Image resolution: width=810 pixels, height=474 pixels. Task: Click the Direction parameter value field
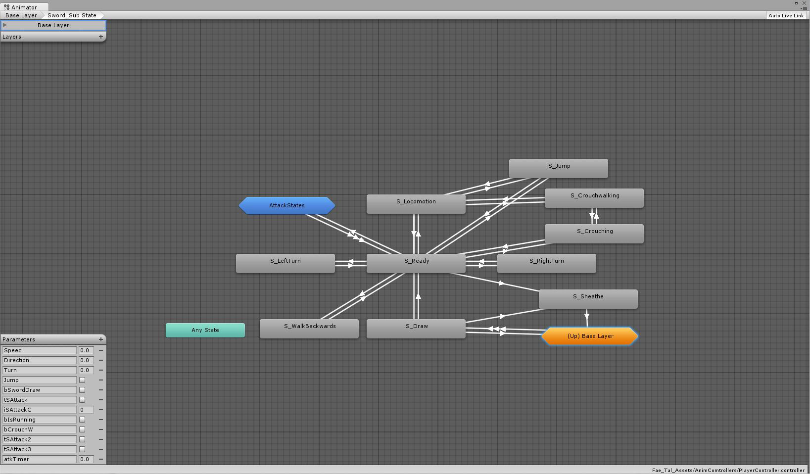[x=86, y=360]
